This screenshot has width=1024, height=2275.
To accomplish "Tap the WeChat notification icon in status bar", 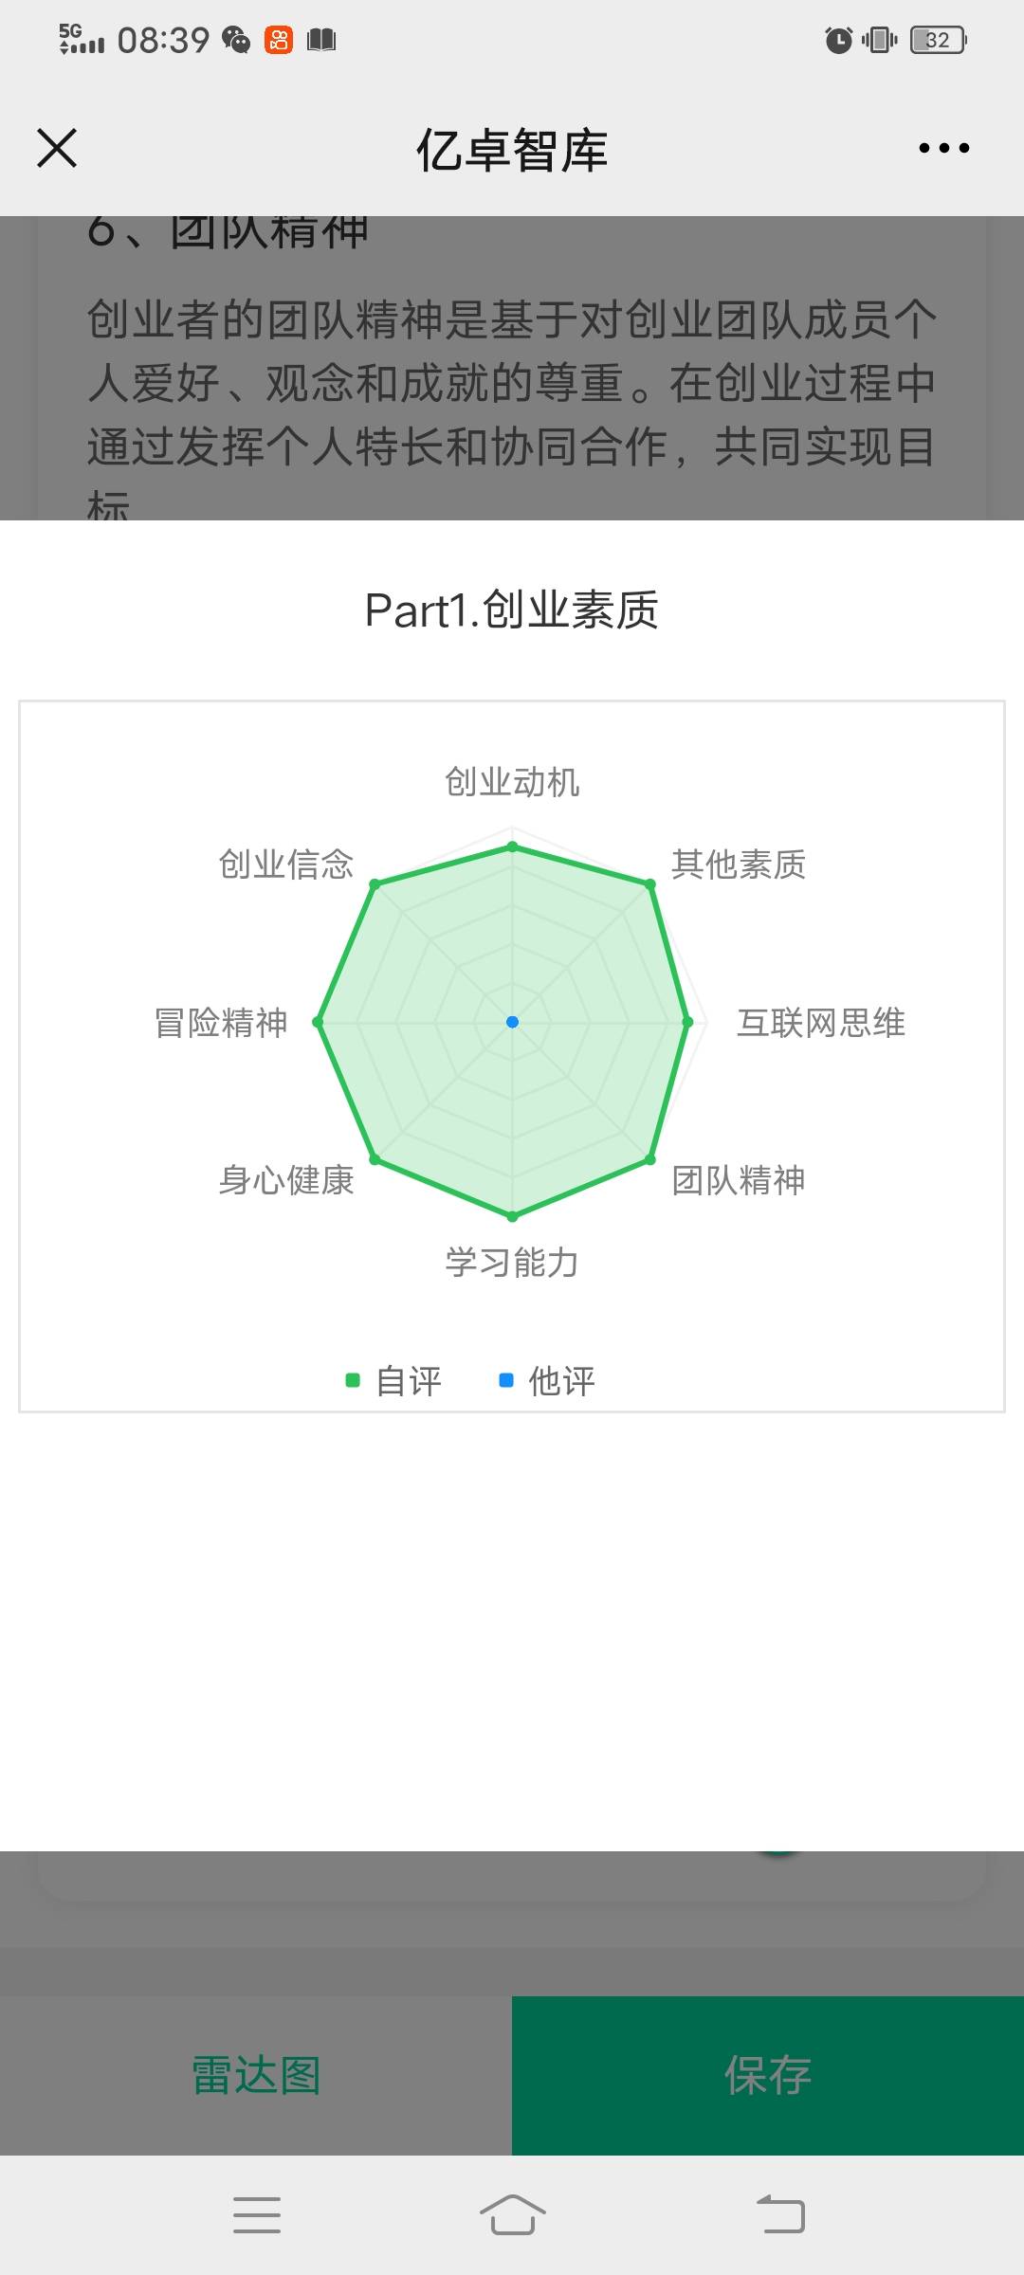I will coord(236,40).
